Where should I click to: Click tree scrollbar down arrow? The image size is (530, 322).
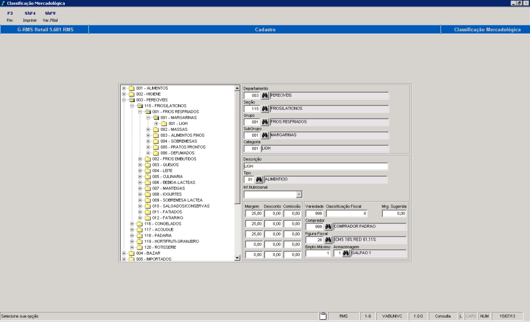237,258
